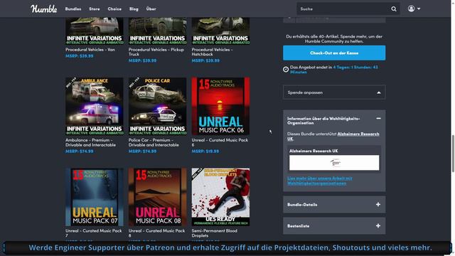Click the Humble logo
The height and width of the screenshot is (256, 455).
(x=44, y=9)
